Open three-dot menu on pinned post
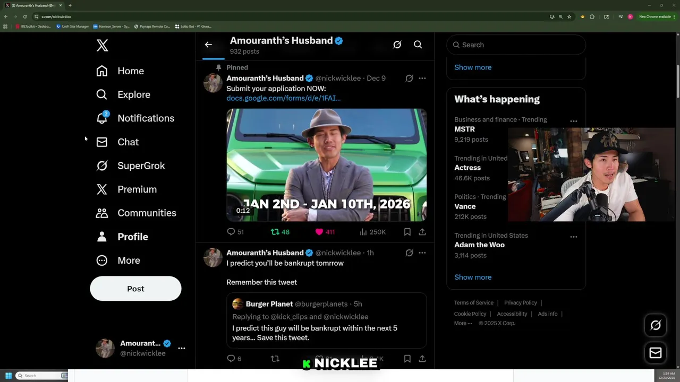 tap(422, 78)
